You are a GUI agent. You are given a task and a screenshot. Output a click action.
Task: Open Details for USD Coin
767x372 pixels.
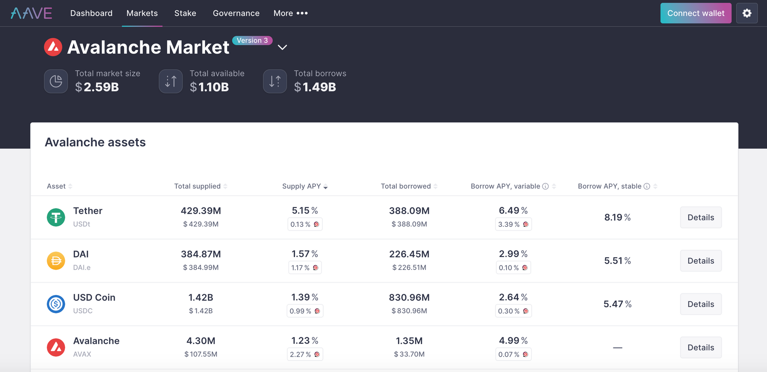[701, 304]
